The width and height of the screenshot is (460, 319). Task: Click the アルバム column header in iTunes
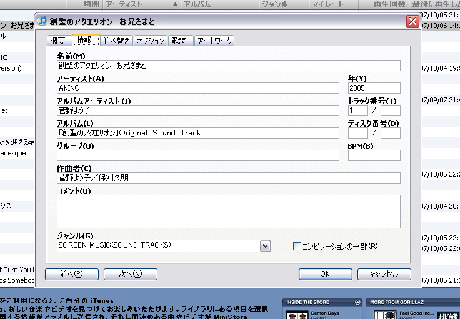click(x=220, y=4)
